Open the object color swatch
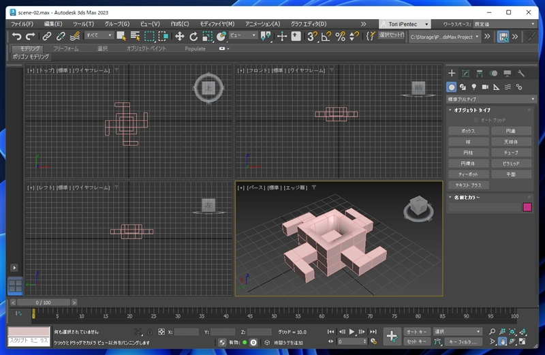The height and width of the screenshot is (355, 545). pos(527,207)
